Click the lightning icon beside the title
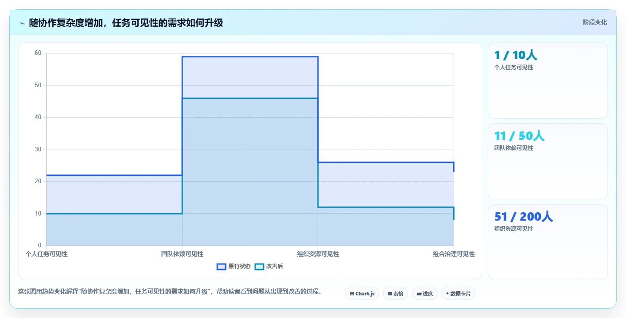626x318 pixels. click(22, 23)
